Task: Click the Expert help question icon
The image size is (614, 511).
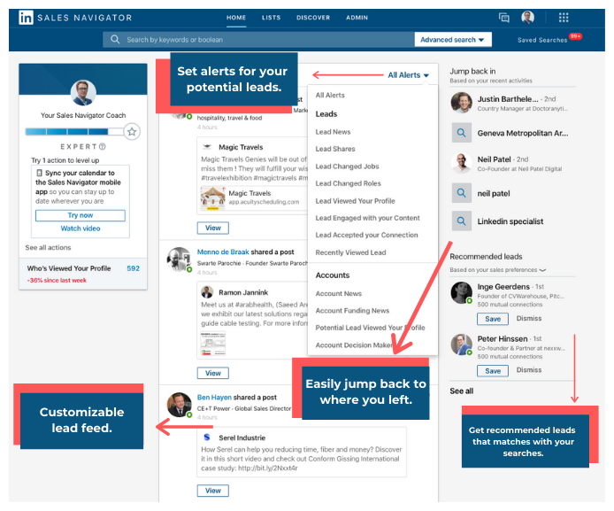Action: click(x=103, y=146)
